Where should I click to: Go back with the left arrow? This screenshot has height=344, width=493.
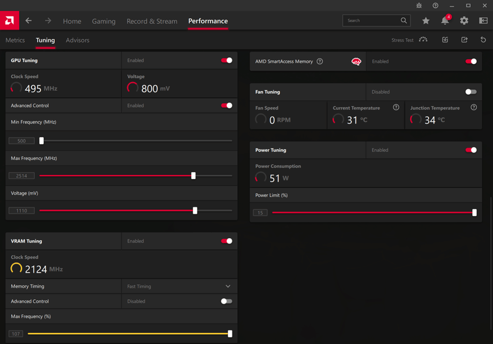point(28,21)
